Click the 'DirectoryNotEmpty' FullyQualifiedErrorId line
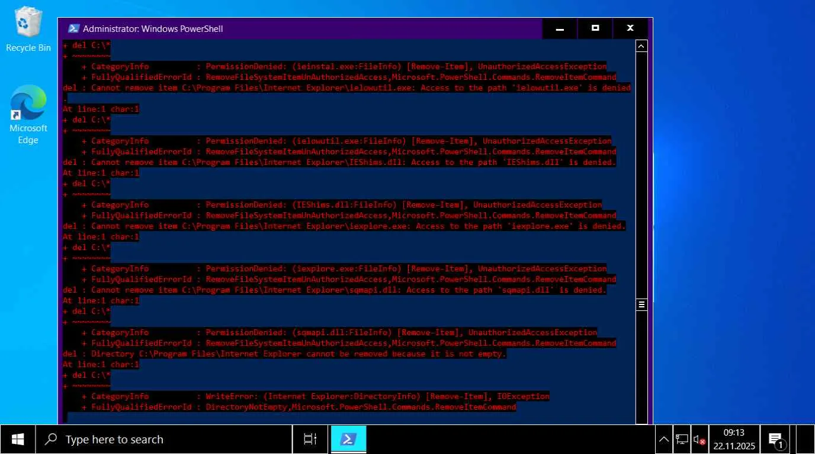This screenshot has height=454, width=815. [x=299, y=407]
